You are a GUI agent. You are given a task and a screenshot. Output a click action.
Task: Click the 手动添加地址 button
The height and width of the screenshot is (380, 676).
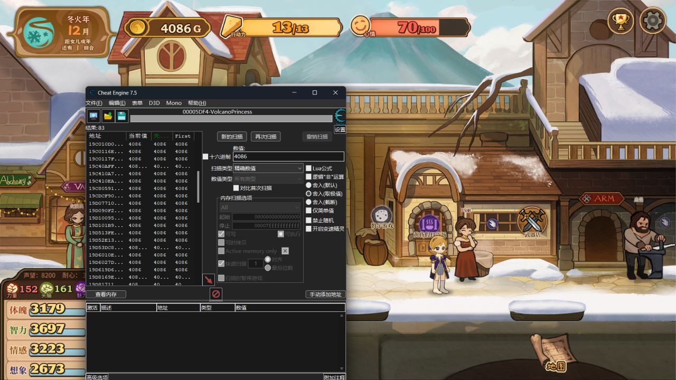click(325, 294)
